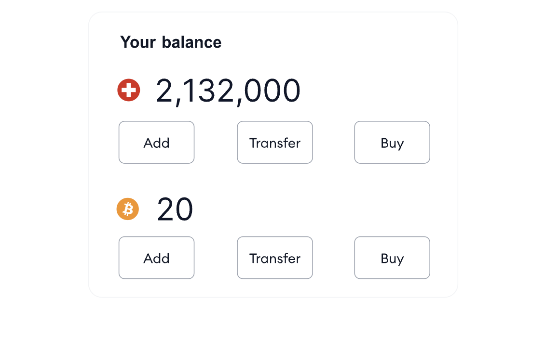Click the "Your balance" heading
545x339 pixels.
[x=171, y=42]
